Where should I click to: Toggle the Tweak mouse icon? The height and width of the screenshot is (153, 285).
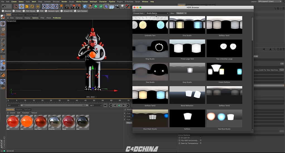tap(3, 63)
